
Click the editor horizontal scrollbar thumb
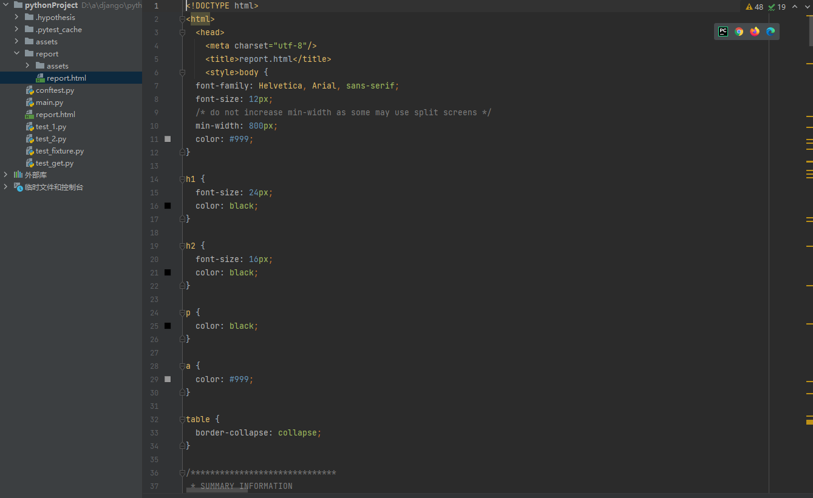[x=217, y=490]
